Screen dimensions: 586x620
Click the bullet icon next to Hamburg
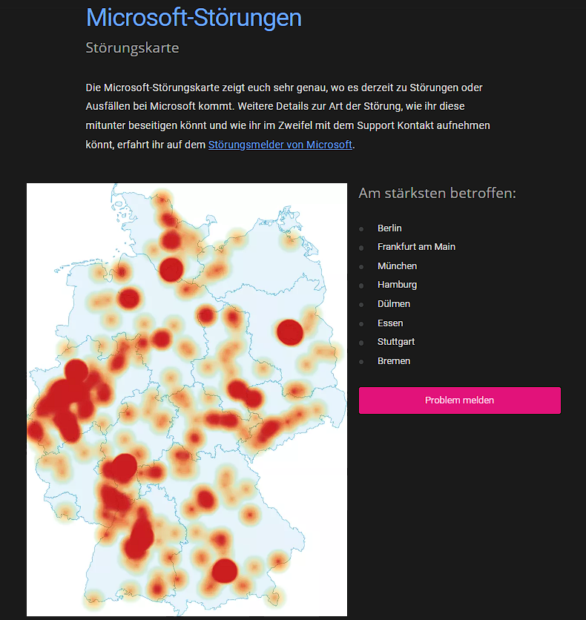(x=361, y=286)
